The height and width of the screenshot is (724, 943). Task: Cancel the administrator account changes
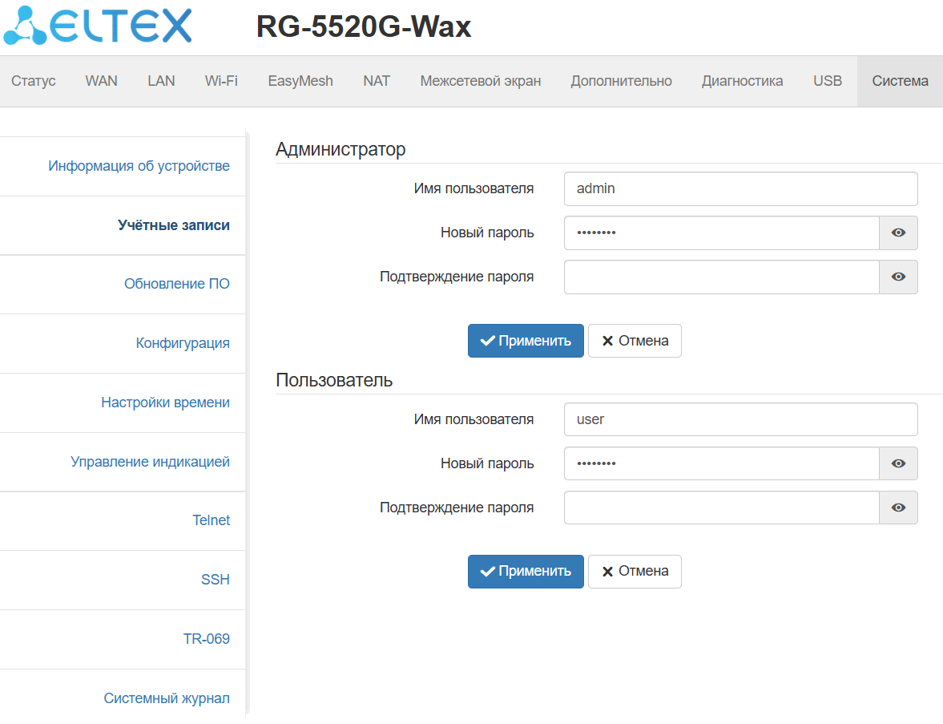(x=635, y=341)
